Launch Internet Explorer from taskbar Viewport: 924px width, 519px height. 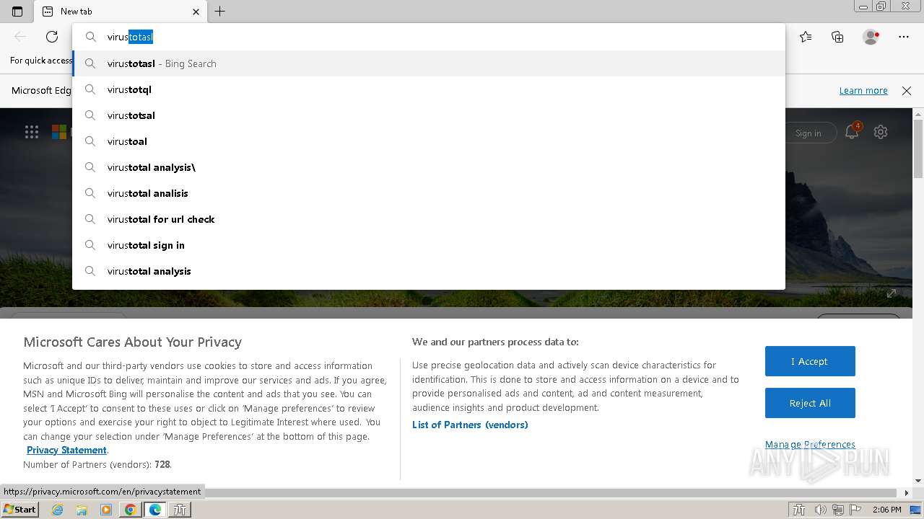pyautogui.click(x=58, y=510)
